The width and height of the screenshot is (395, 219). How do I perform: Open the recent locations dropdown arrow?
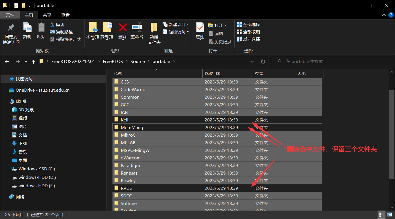point(26,62)
